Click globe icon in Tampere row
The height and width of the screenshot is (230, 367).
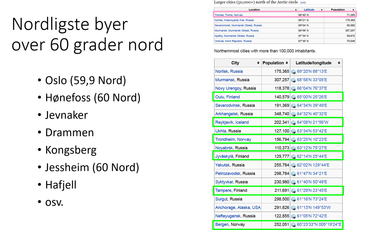click(294, 190)
